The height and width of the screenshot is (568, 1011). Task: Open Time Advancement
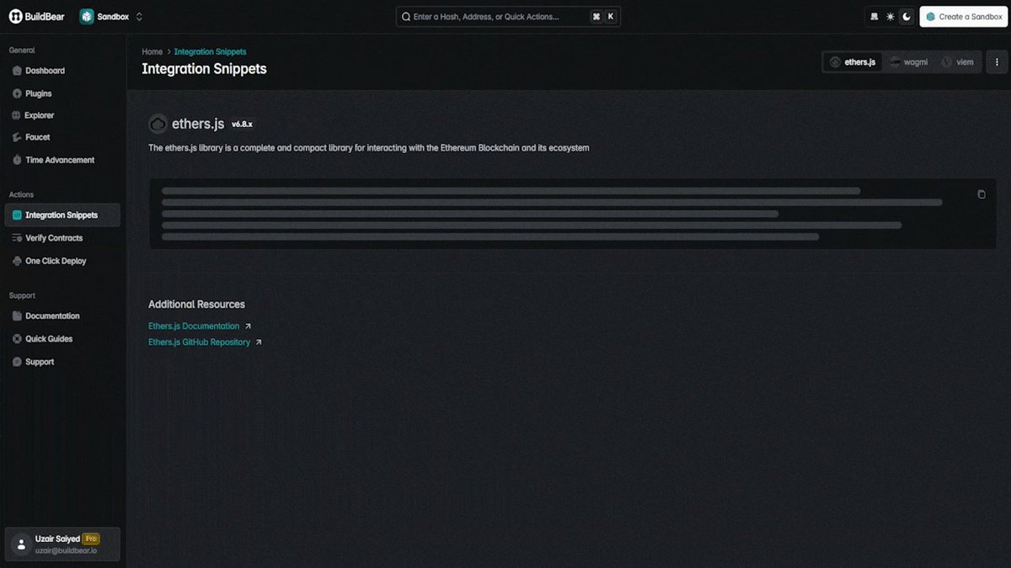[63, 160]
